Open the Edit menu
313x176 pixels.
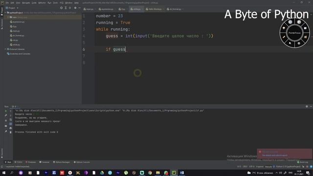click(12, 3)
